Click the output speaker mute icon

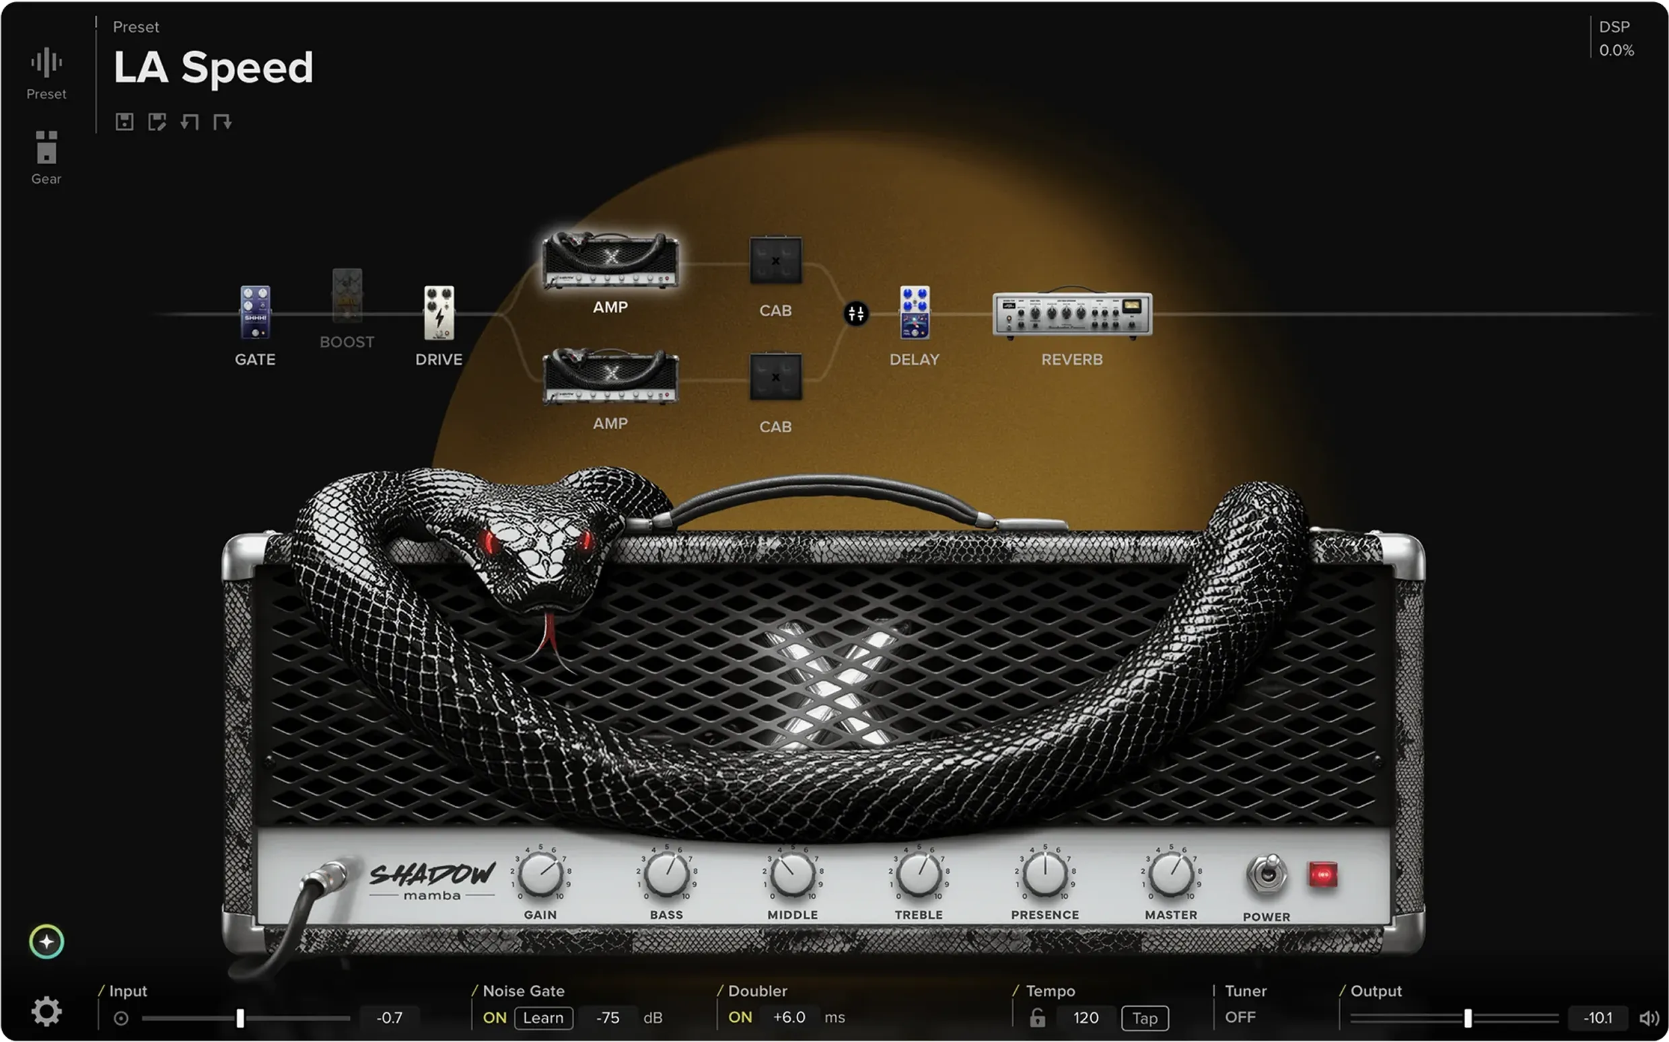[x=1649, y=1018]
